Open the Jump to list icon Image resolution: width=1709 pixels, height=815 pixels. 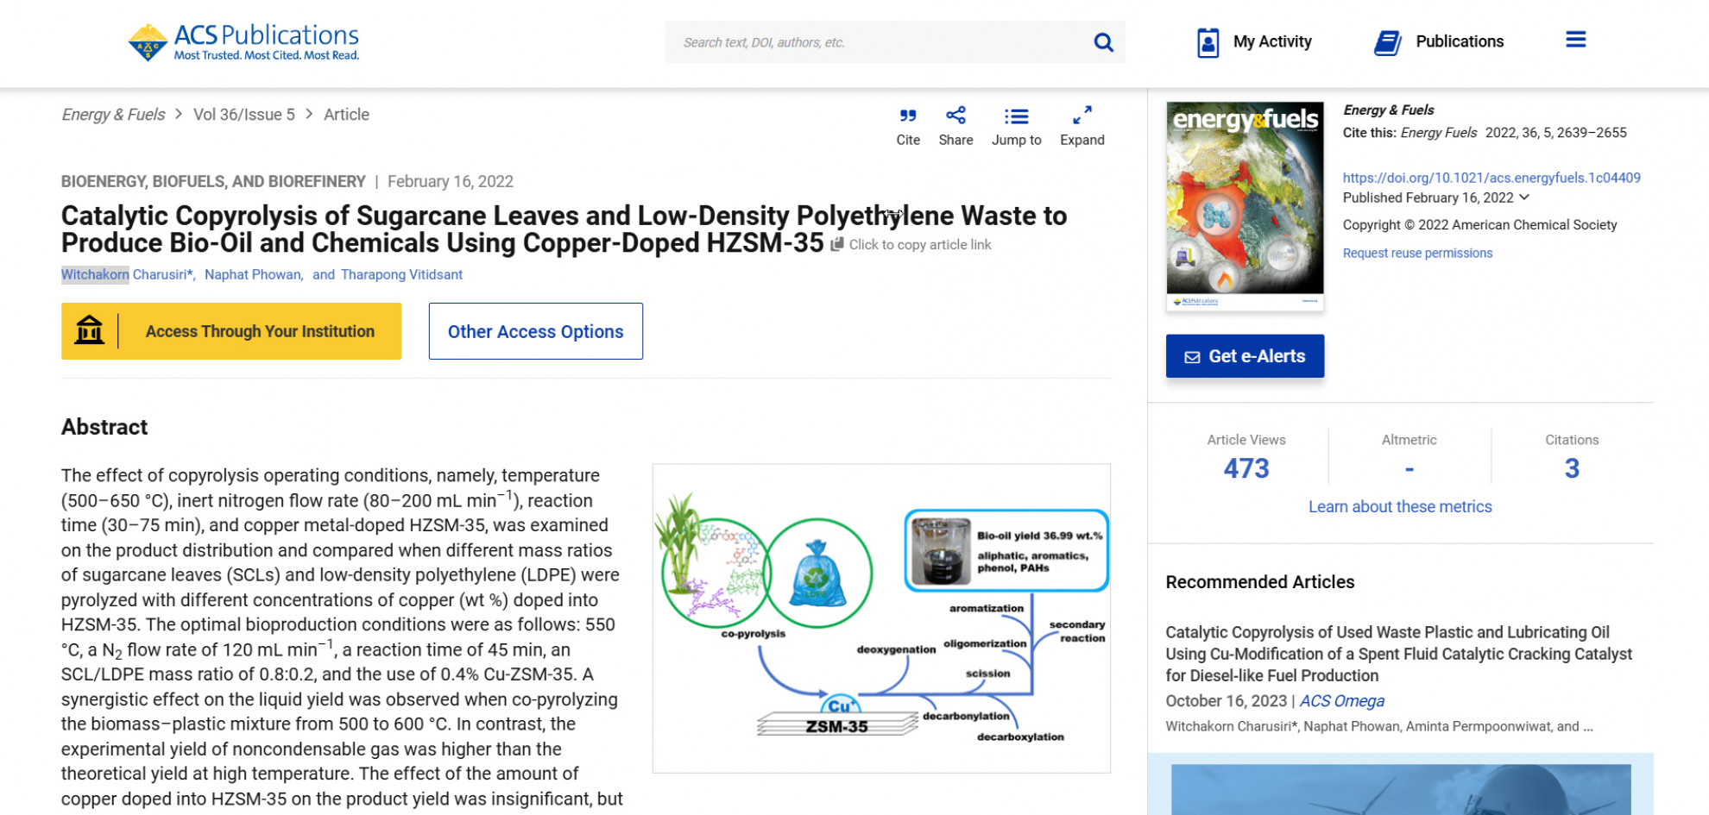point(1016,116)
